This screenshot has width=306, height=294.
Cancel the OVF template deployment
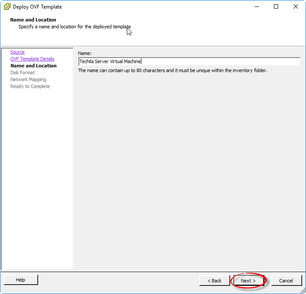coord(286,281)
